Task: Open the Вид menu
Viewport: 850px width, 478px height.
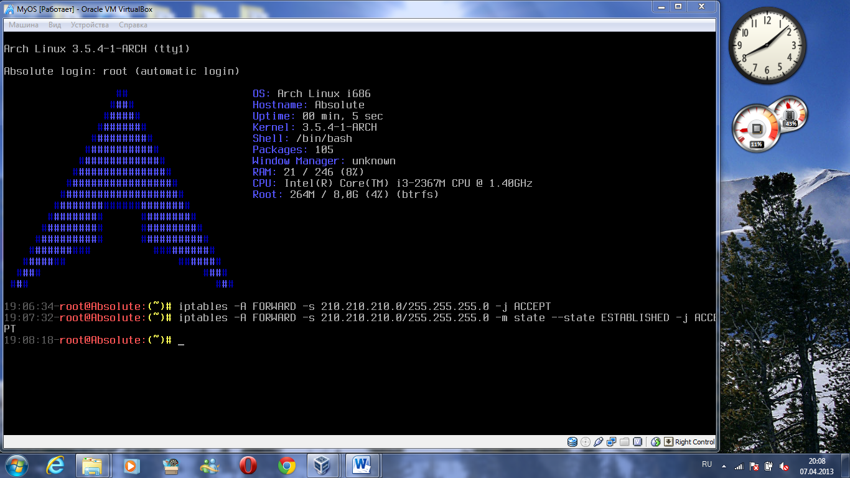Action: click(55, 25)
